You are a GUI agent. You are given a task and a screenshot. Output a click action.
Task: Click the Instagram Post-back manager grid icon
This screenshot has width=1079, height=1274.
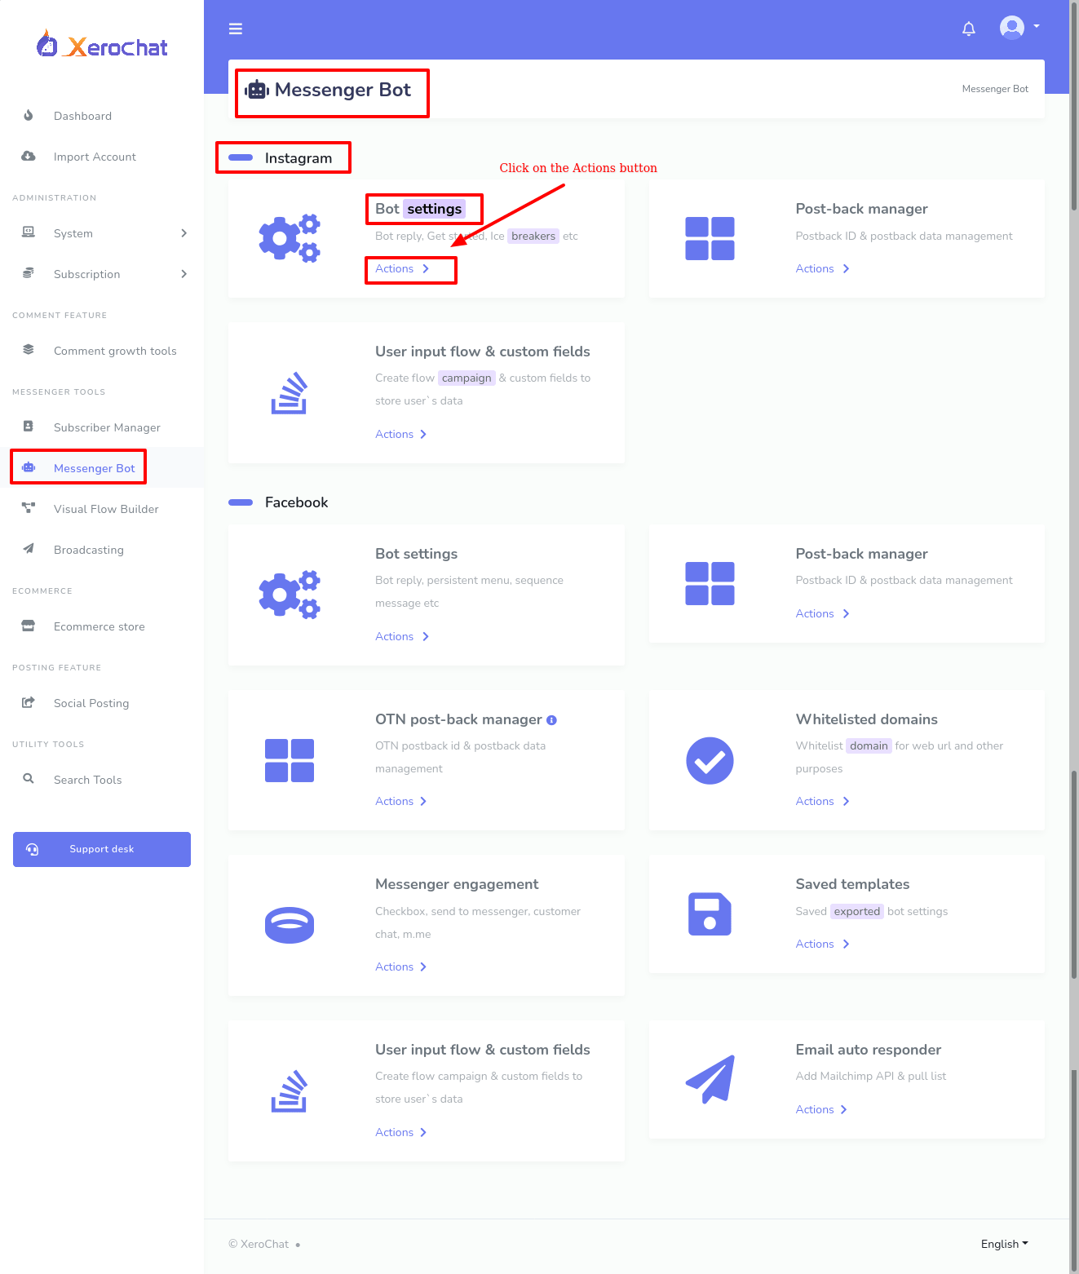[x=710, y=238]
